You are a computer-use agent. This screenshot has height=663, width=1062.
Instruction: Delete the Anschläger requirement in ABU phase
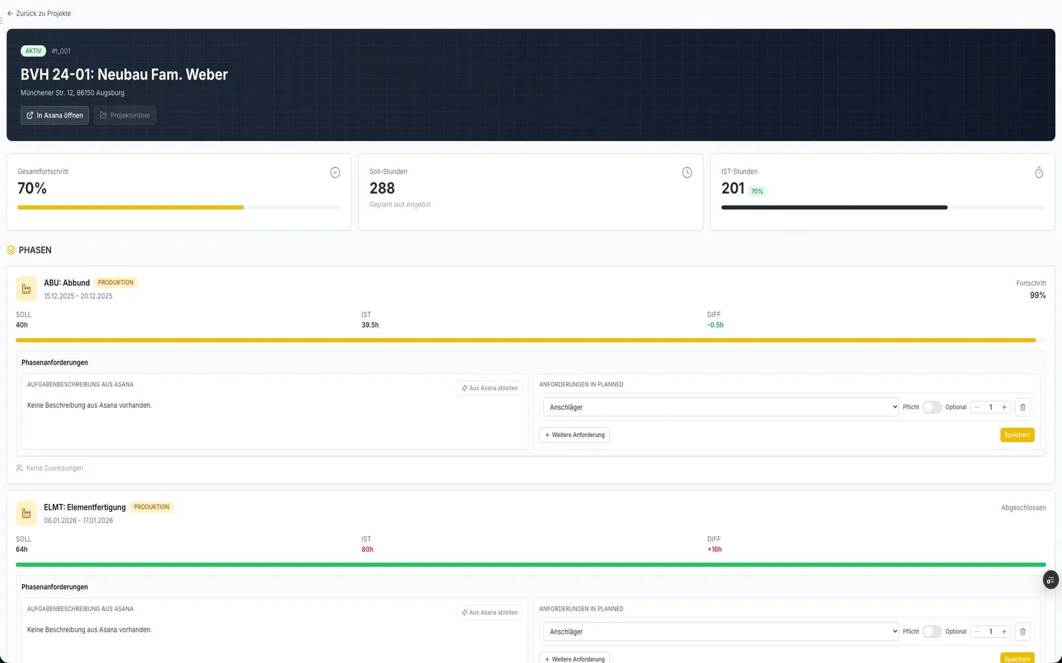coord(1022,407)
